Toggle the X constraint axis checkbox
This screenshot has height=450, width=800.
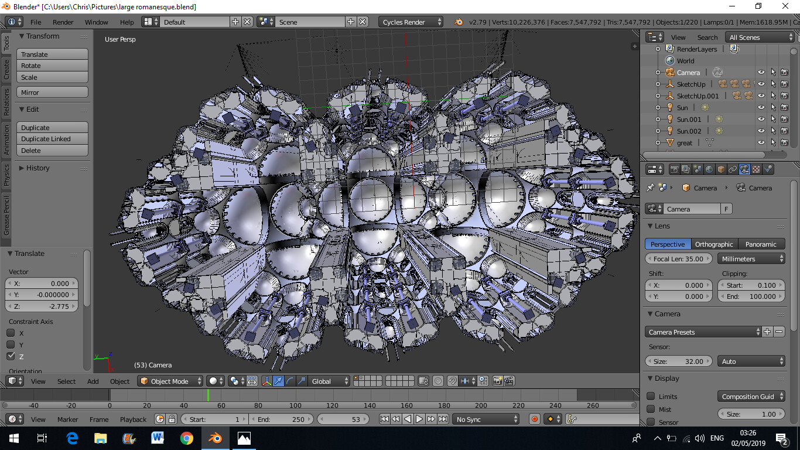pos(11,333)
